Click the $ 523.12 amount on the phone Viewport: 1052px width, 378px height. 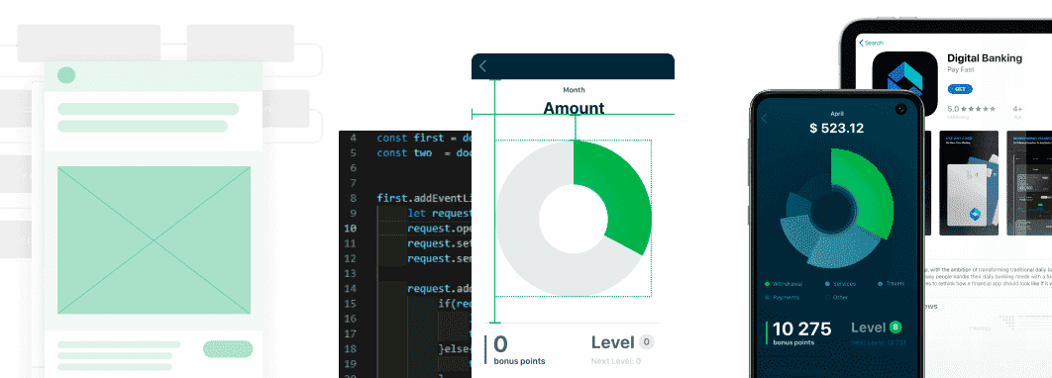tap(836, 128)
